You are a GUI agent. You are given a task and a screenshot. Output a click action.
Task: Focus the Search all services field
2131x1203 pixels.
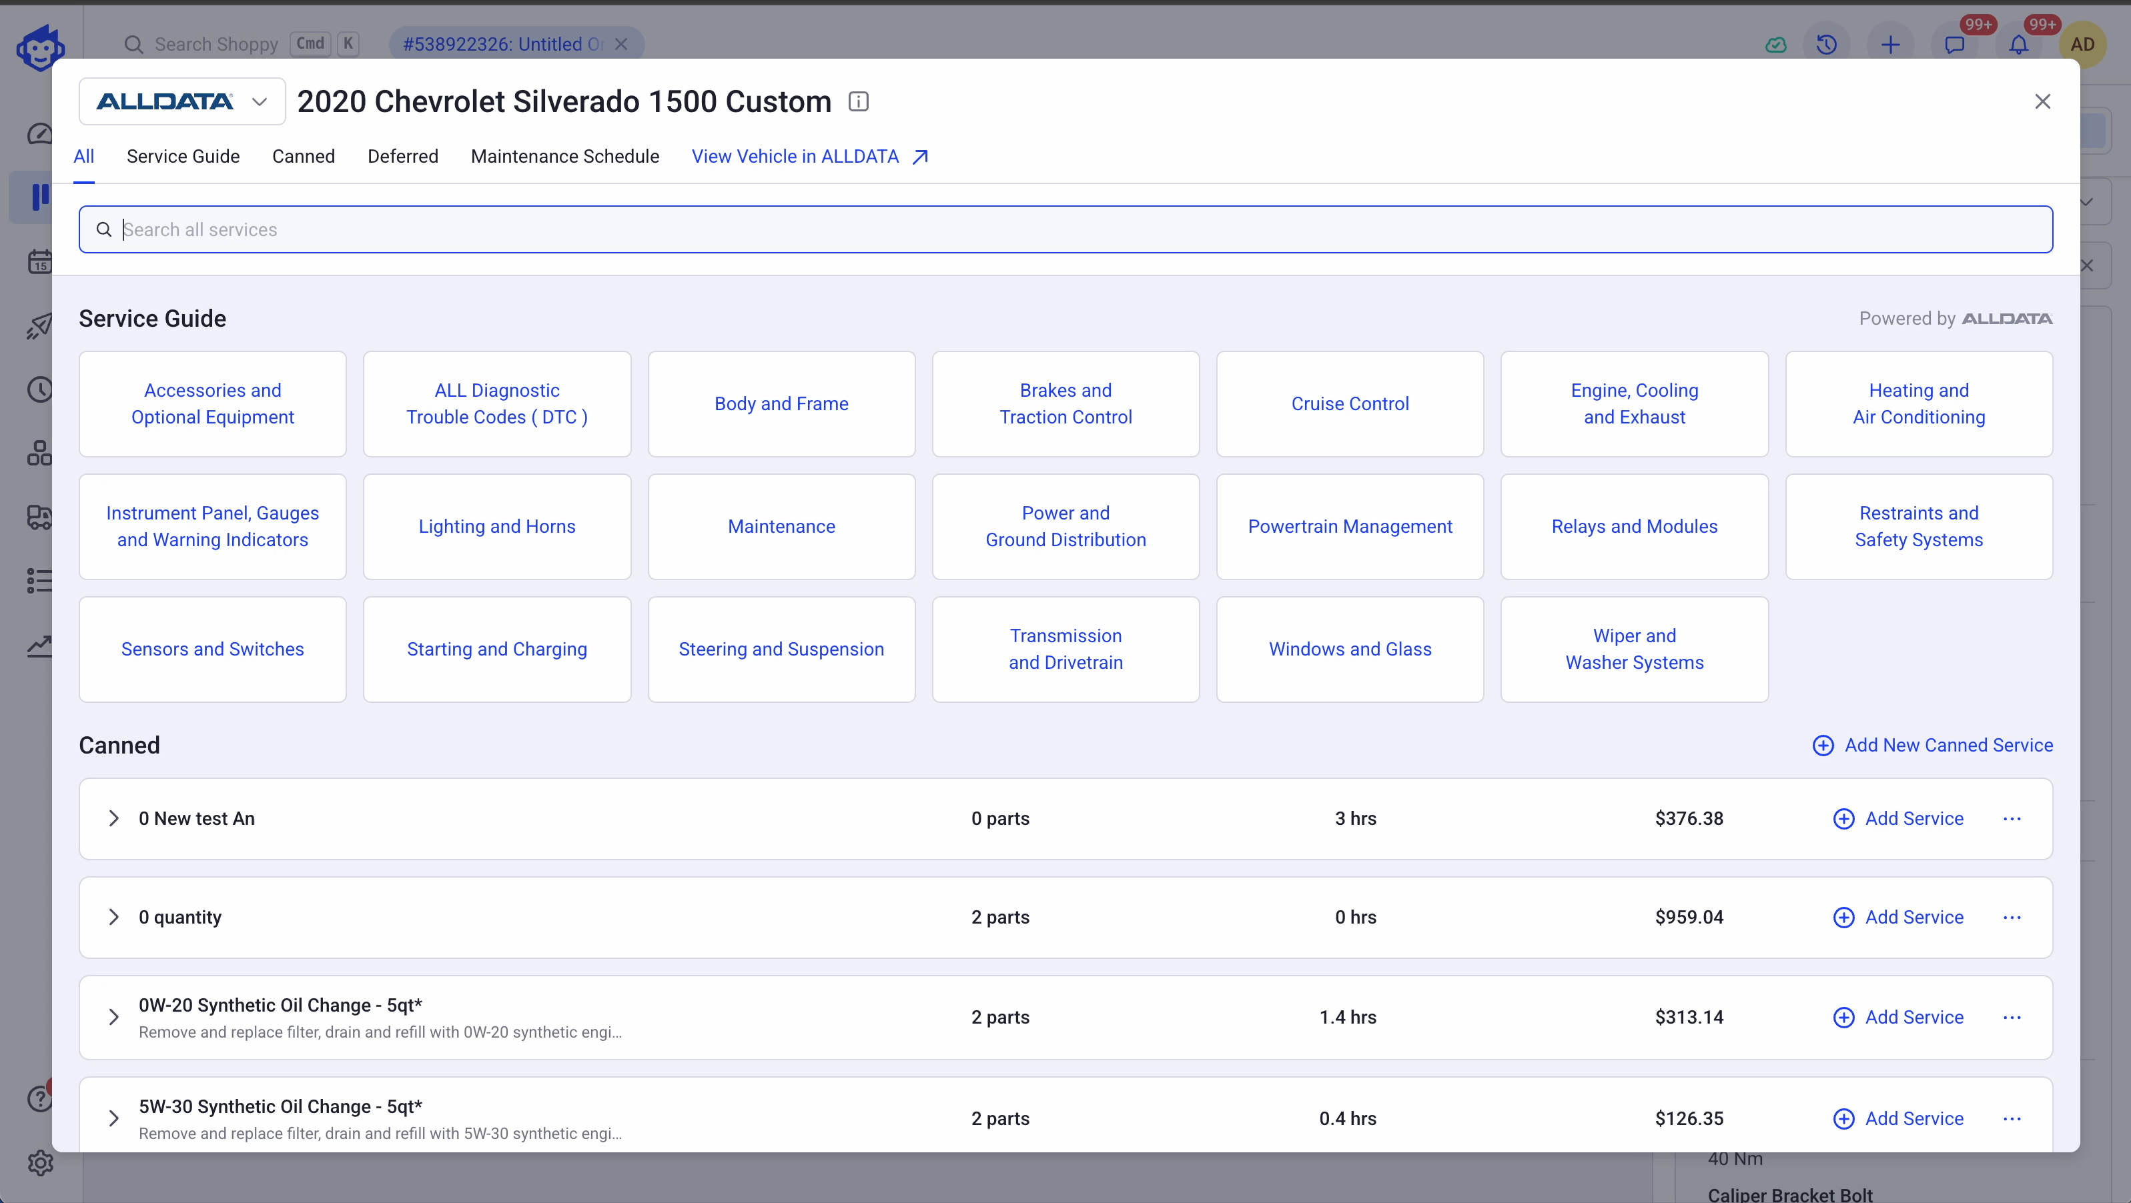pyautogui.click(x=1065, y=229)
